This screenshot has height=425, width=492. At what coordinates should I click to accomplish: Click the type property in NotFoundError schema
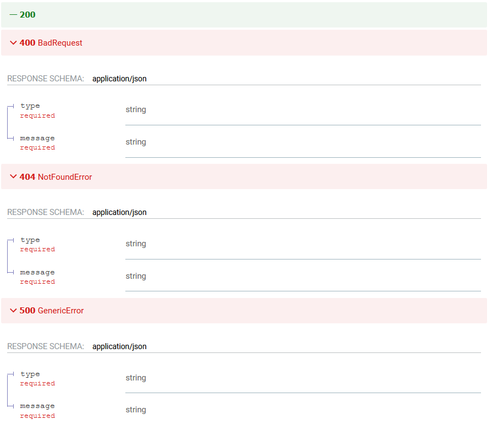point(30,240)
